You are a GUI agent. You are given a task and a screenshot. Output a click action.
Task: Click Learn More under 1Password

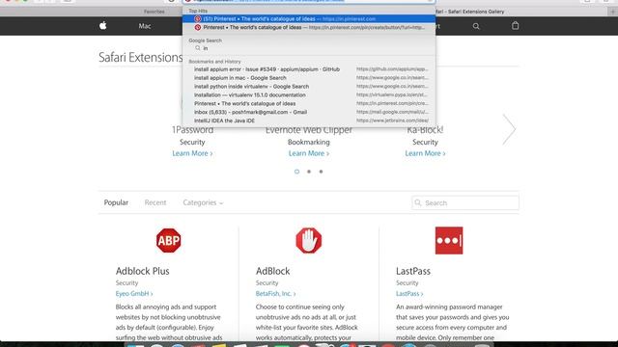pos(192,153)
